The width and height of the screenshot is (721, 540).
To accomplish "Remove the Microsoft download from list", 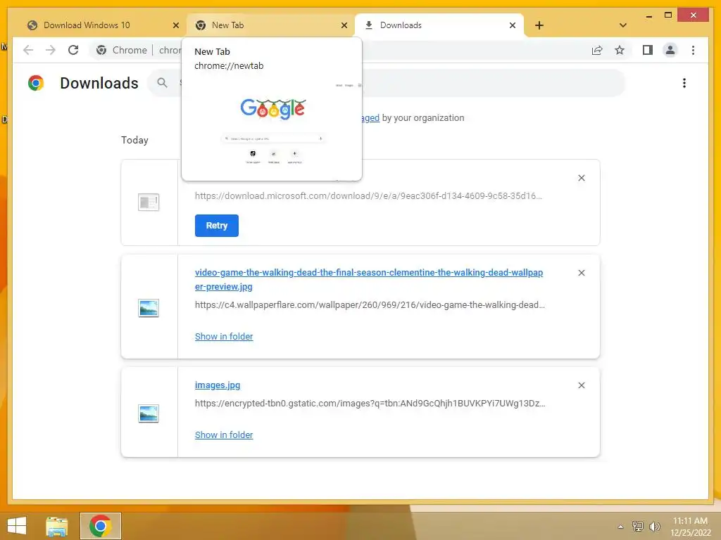I will click(581, 178).
